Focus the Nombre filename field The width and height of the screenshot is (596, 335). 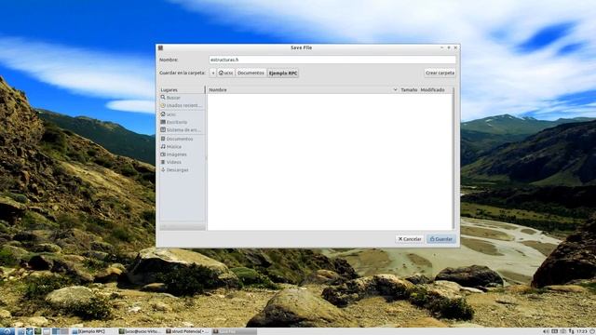(x=332, y=60)
